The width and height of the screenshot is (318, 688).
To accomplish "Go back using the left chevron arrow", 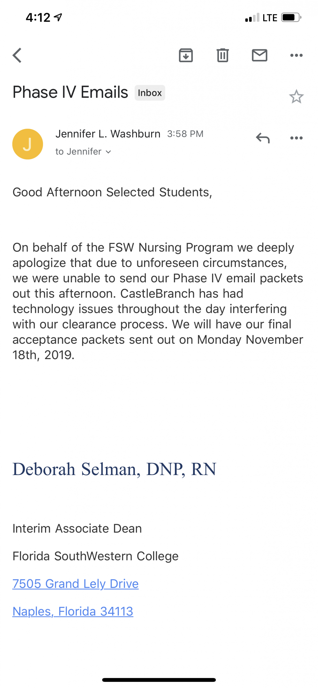I will pos(17,55).
